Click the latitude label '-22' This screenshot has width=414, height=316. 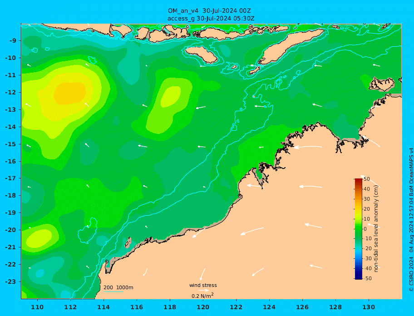click(x=11, y=265)
